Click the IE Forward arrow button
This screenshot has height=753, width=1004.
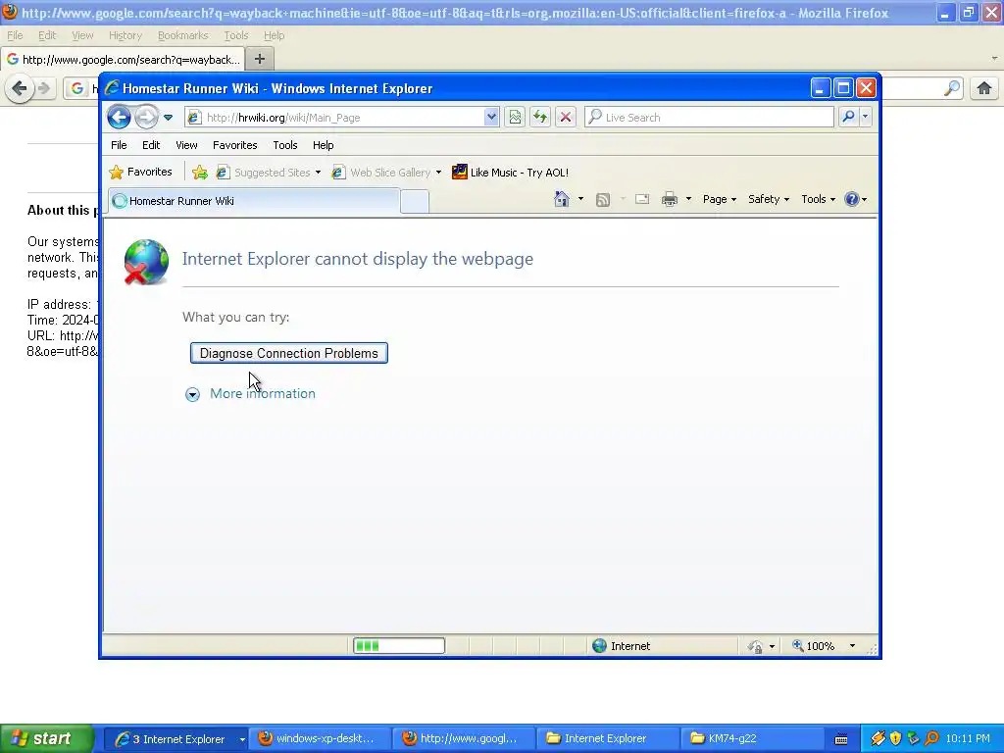[147, 118]
